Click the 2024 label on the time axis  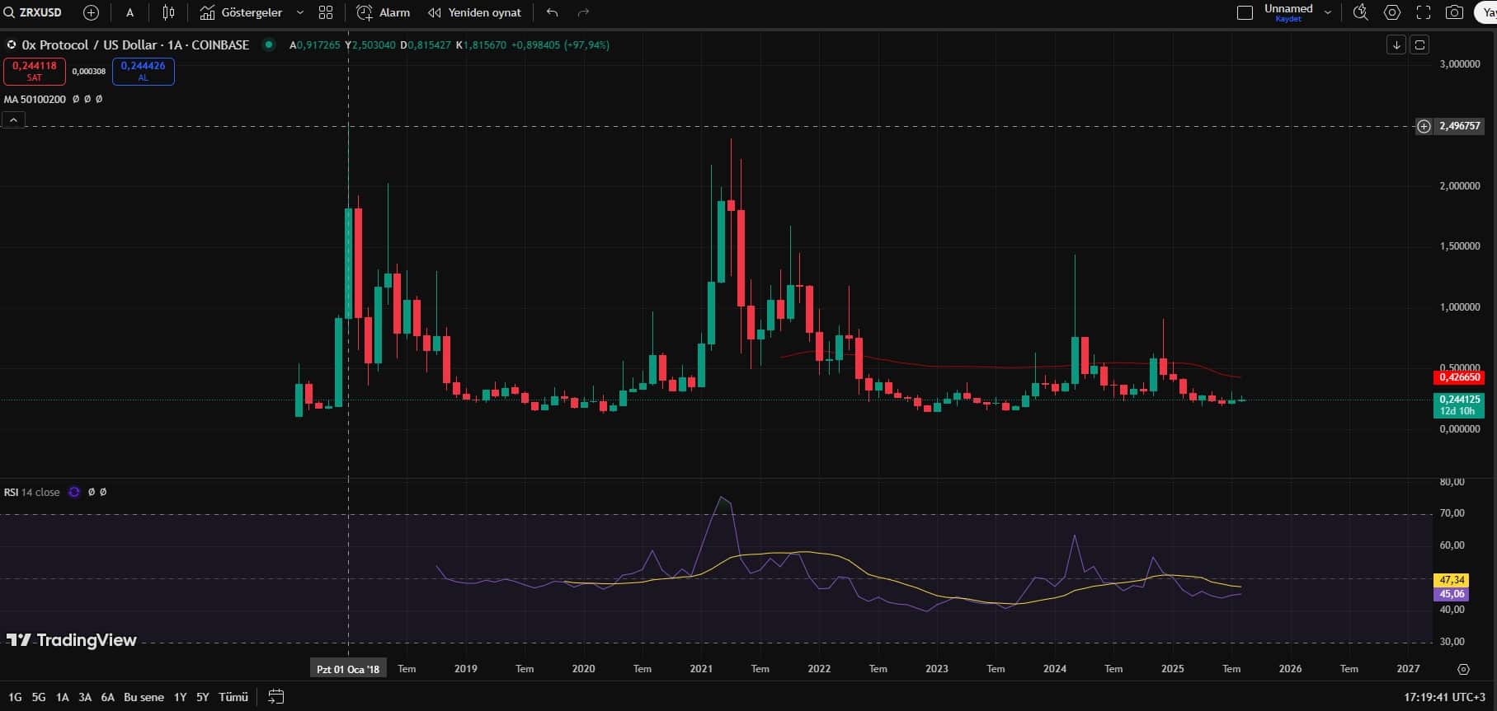point(1054,669)
